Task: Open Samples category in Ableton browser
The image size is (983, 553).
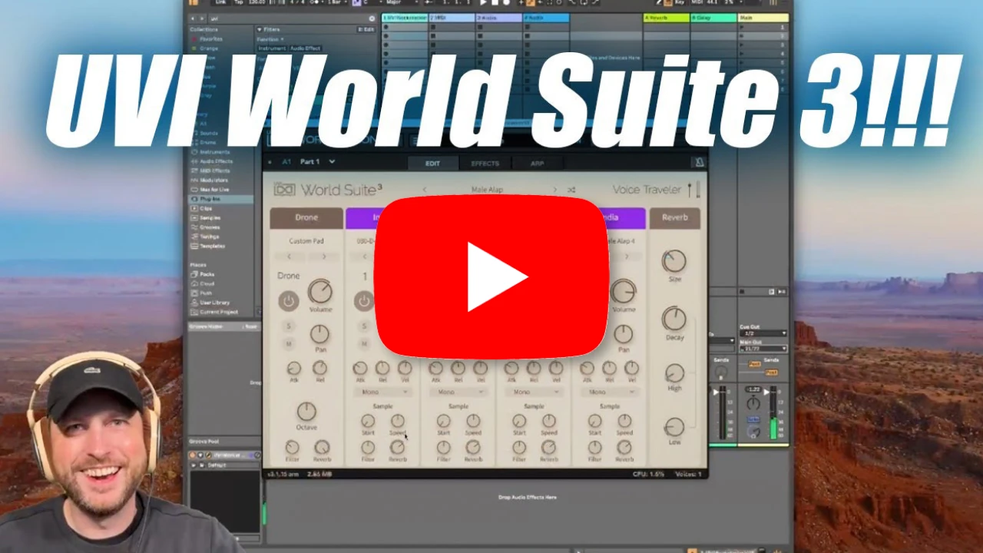Action: click(x=210, y=217)
